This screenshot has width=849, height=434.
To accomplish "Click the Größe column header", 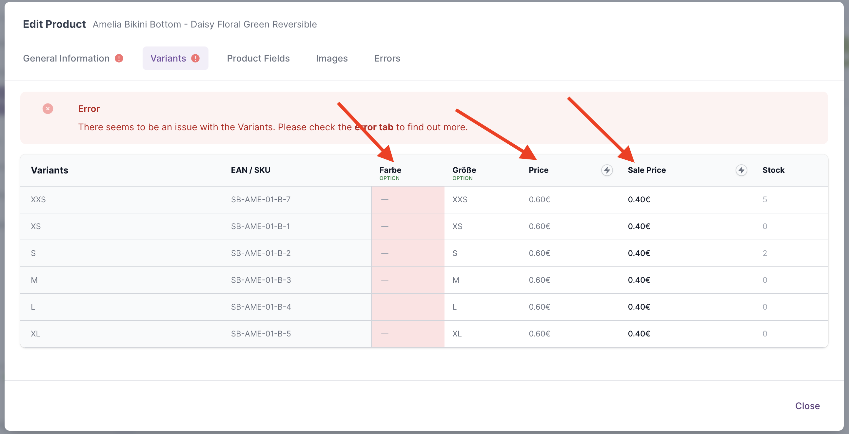I will pos(464,170).
